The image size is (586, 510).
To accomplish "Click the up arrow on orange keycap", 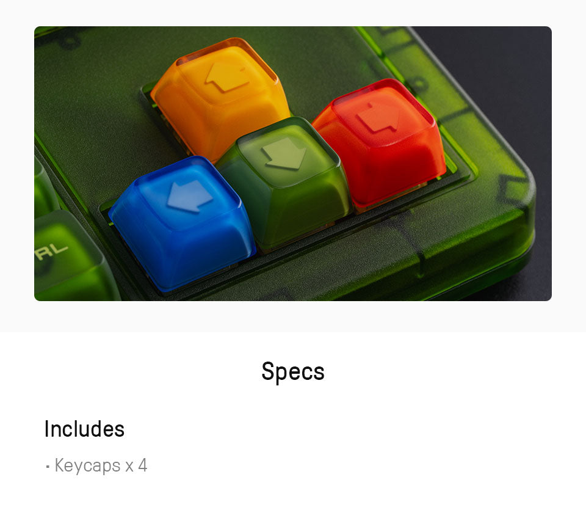I will (227, 77).
